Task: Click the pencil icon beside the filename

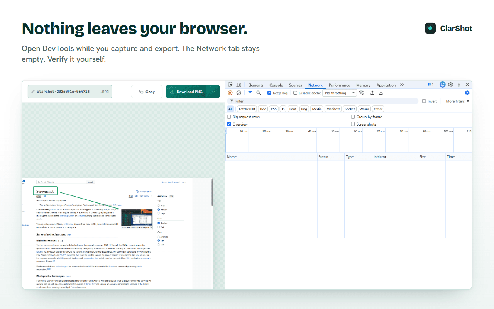Action: [33, 92]
